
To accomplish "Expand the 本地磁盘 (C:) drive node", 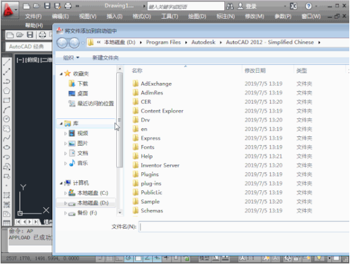I will click(65, 193).
